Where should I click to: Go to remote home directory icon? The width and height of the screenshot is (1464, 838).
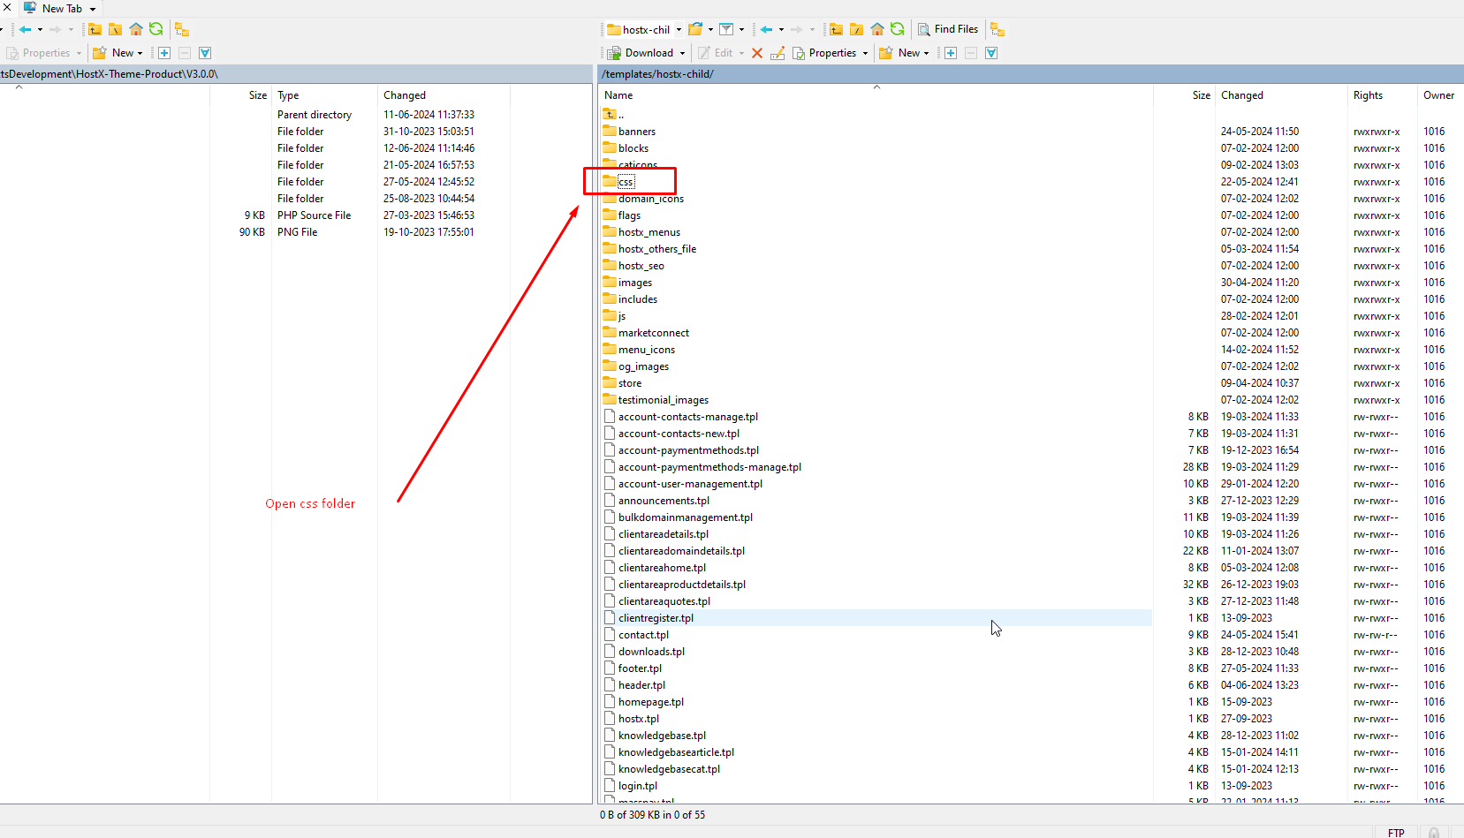click(876, 29)
